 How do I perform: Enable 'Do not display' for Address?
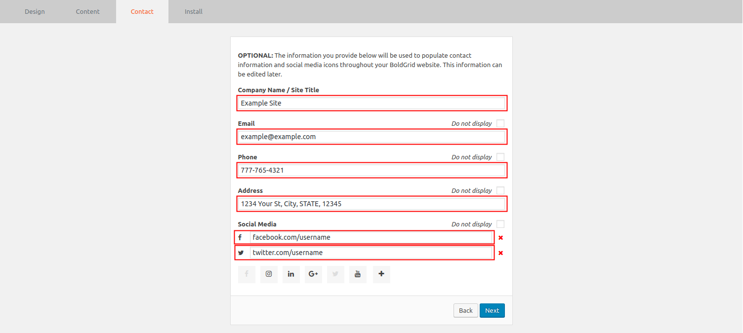(500, 190)
